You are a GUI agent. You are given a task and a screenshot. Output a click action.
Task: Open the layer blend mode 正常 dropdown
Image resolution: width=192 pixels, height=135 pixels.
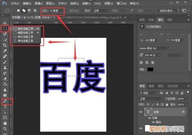tap(151, 99)
